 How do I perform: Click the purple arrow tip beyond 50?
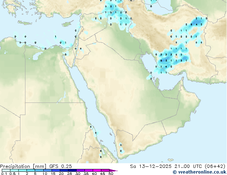[x=113, y=170]
